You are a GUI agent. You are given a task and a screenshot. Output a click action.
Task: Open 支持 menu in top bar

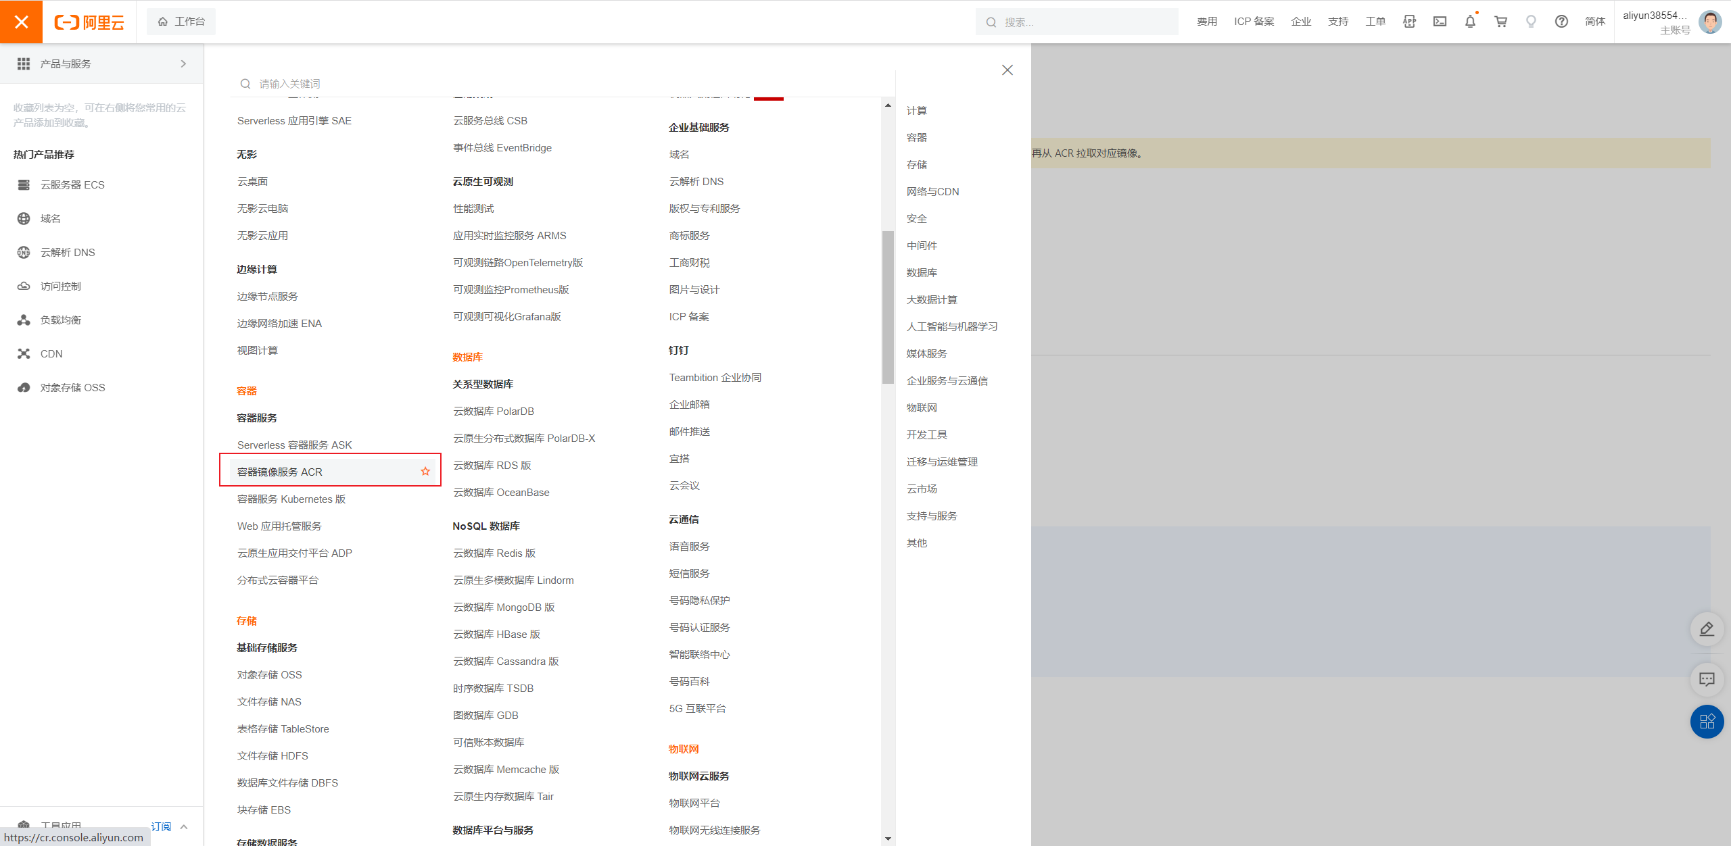[x=1338, y=22]
